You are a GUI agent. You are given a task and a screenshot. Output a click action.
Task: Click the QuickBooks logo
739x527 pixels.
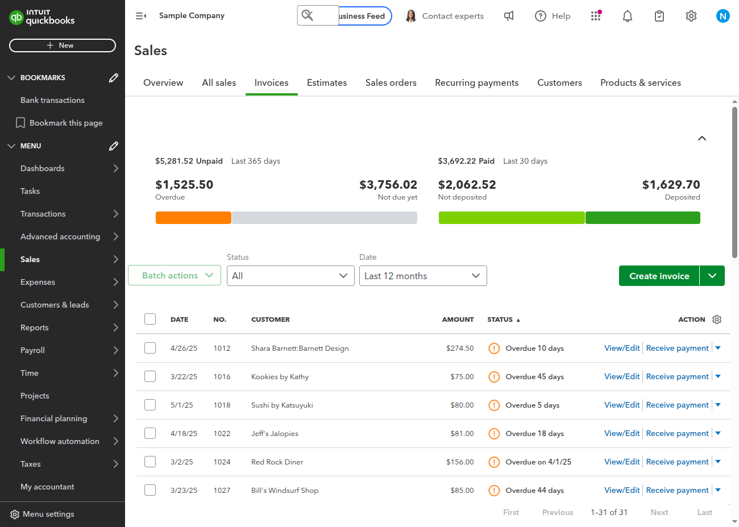[42, 17]
